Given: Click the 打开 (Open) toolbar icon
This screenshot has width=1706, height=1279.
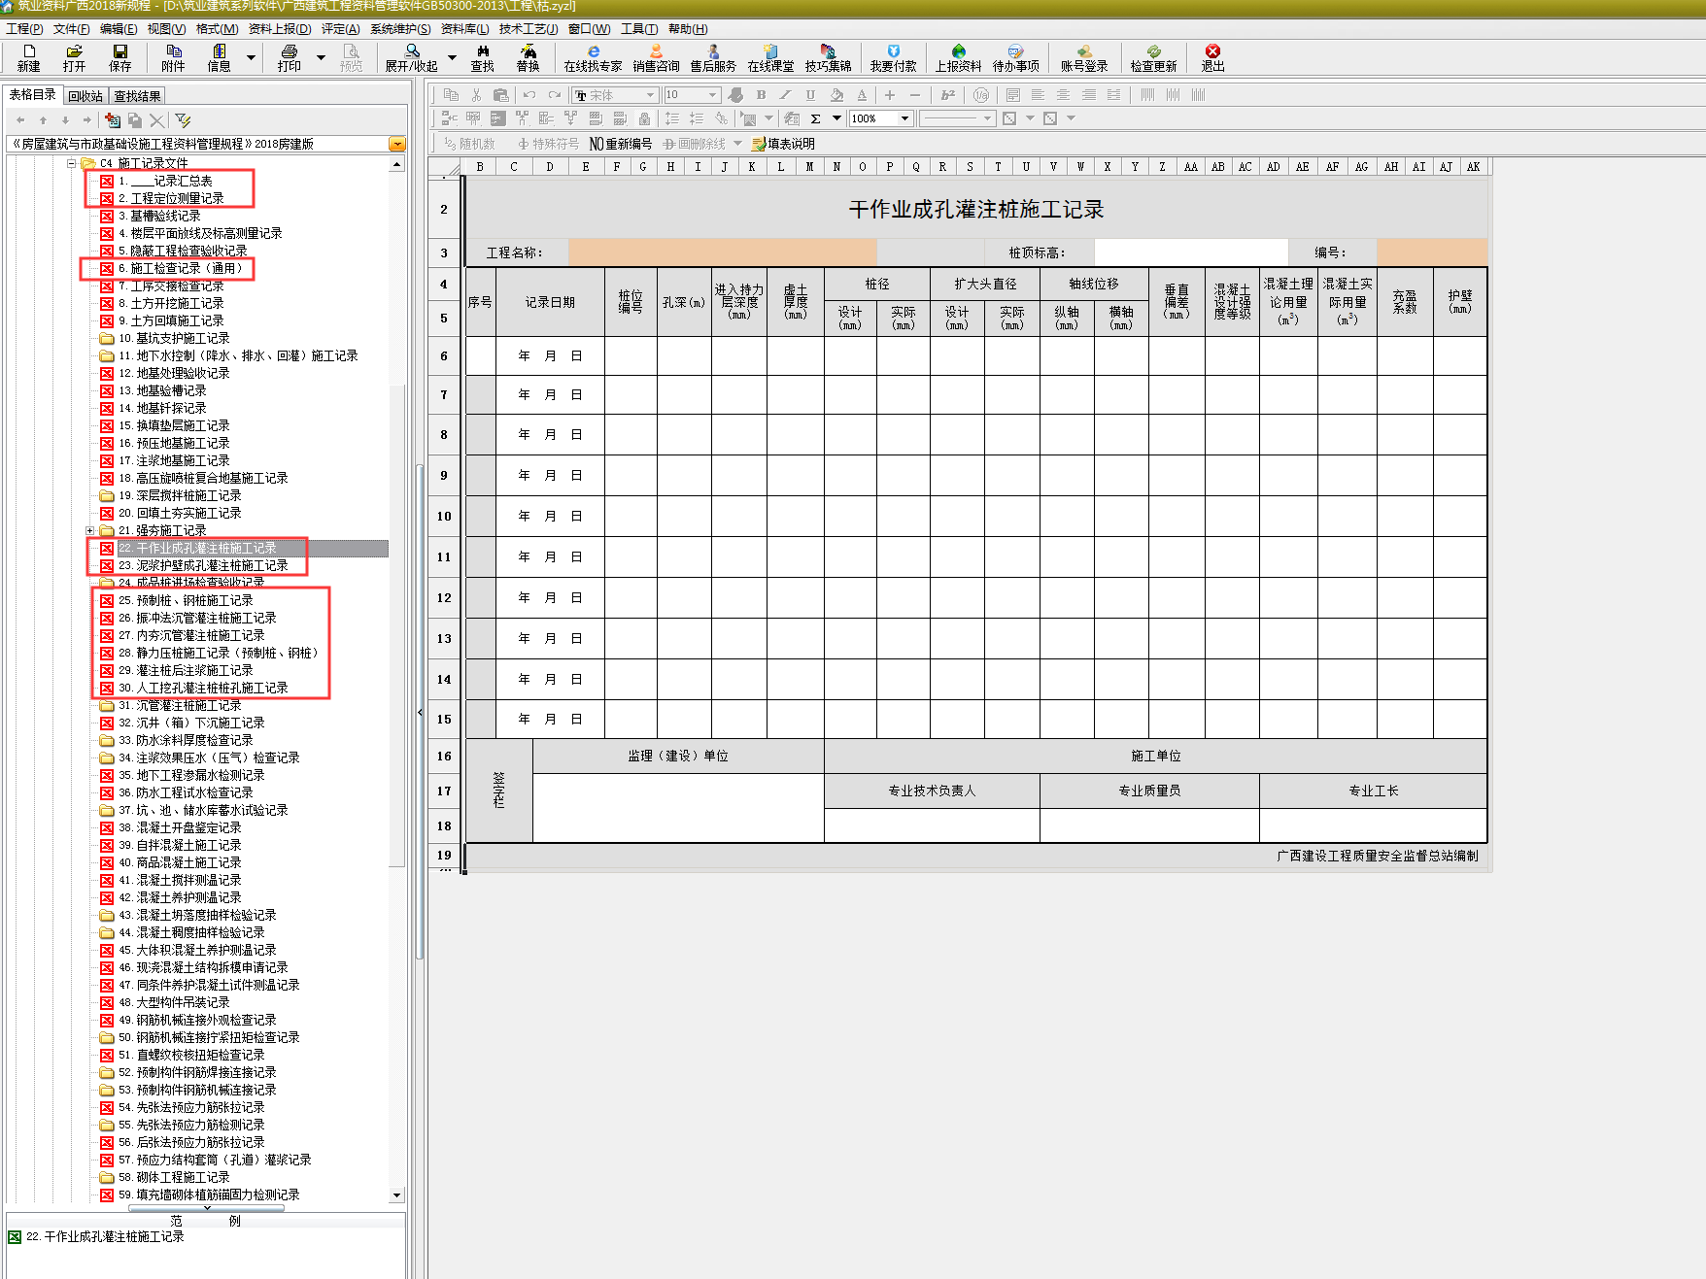Looking at the screenshot, I should pyautogui.click(x=74, y=57).
